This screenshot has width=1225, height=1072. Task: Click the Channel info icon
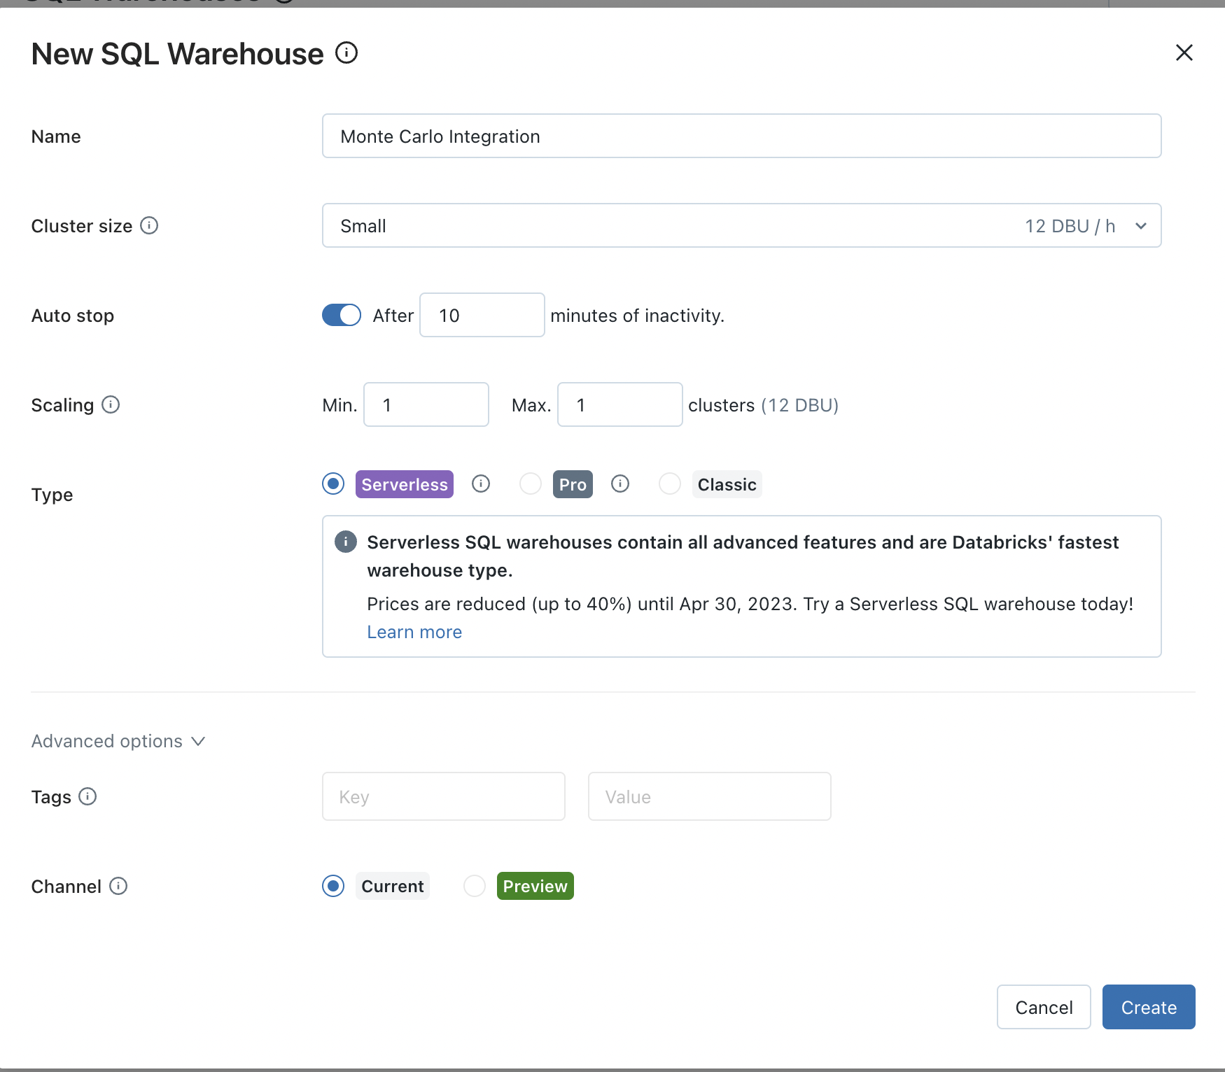click(x=118, y=886)
